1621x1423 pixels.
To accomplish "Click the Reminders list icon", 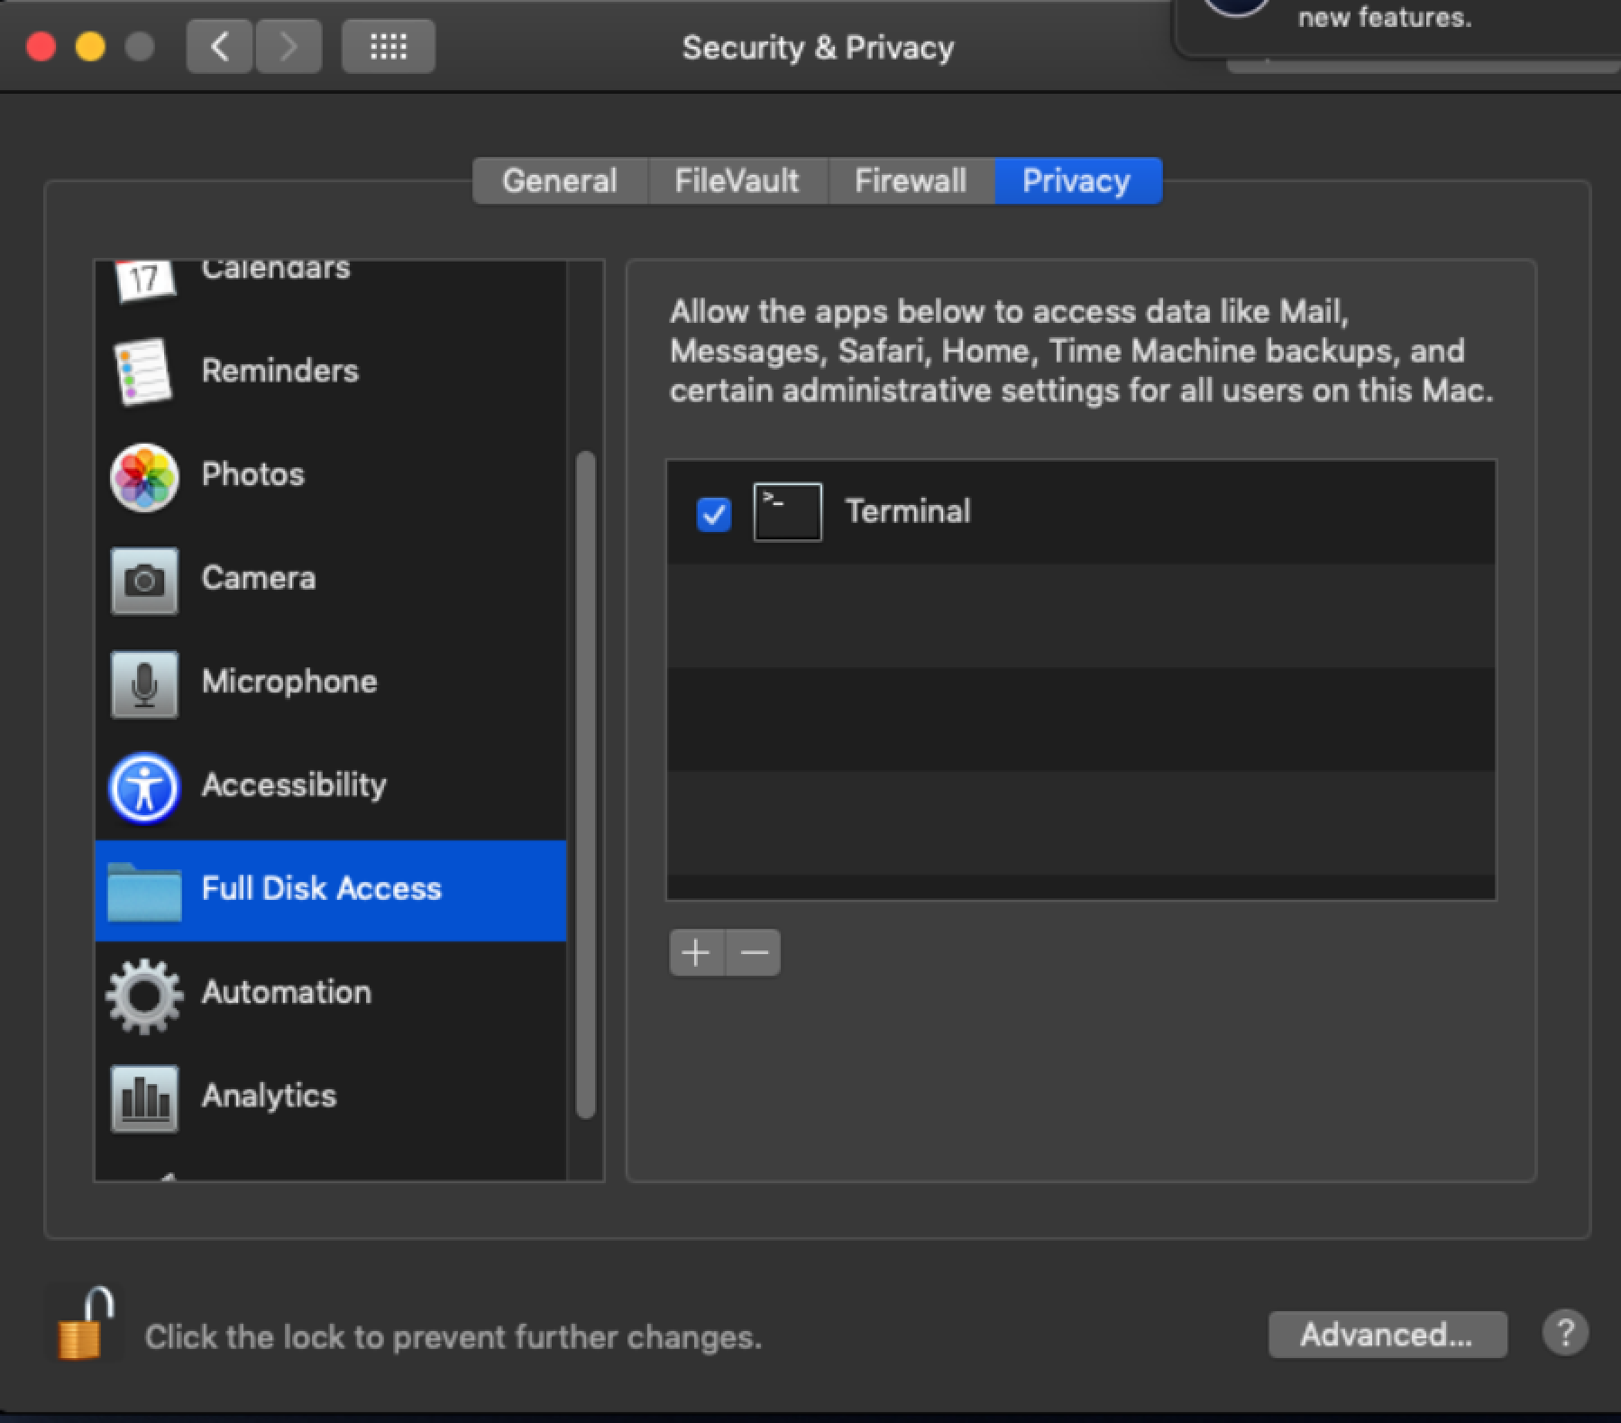I will pyautogui.click(x=143, y=372).
